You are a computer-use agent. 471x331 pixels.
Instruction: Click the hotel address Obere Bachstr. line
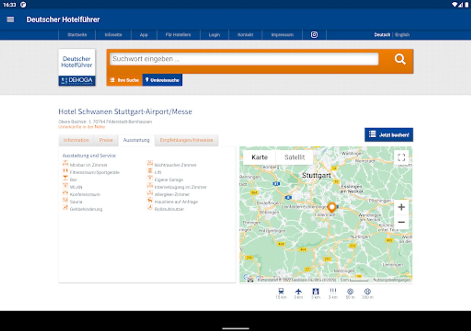[105, 122]
